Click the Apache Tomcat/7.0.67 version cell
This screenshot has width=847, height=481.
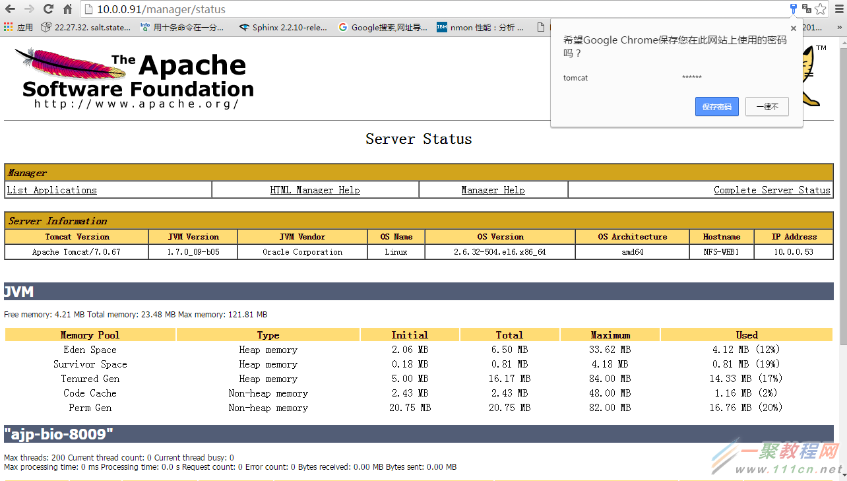[x=77, y=252]
